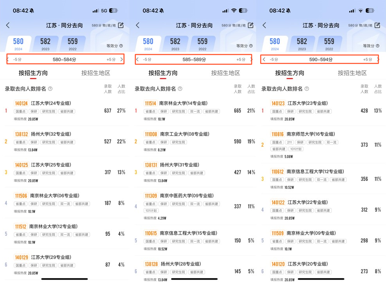
Task: Tap 等效分 help icon on 585–589分 screen
Action: point(251,46)
